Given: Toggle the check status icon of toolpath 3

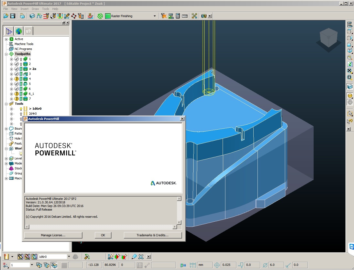Looking at the screenshot, I should [17, 74].
